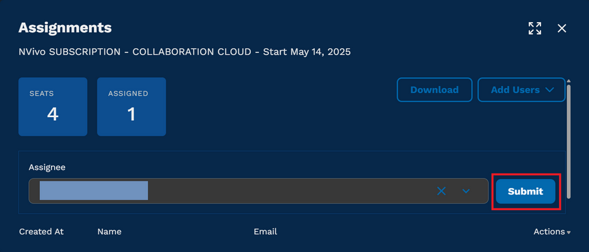Screen dimensions: 589x252
Task: Click the highlighted assignee value
Action: point(94,191)
